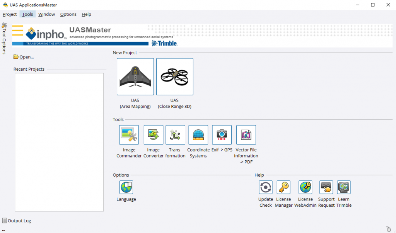Click the inpho logo in the banner

[46, 34]
